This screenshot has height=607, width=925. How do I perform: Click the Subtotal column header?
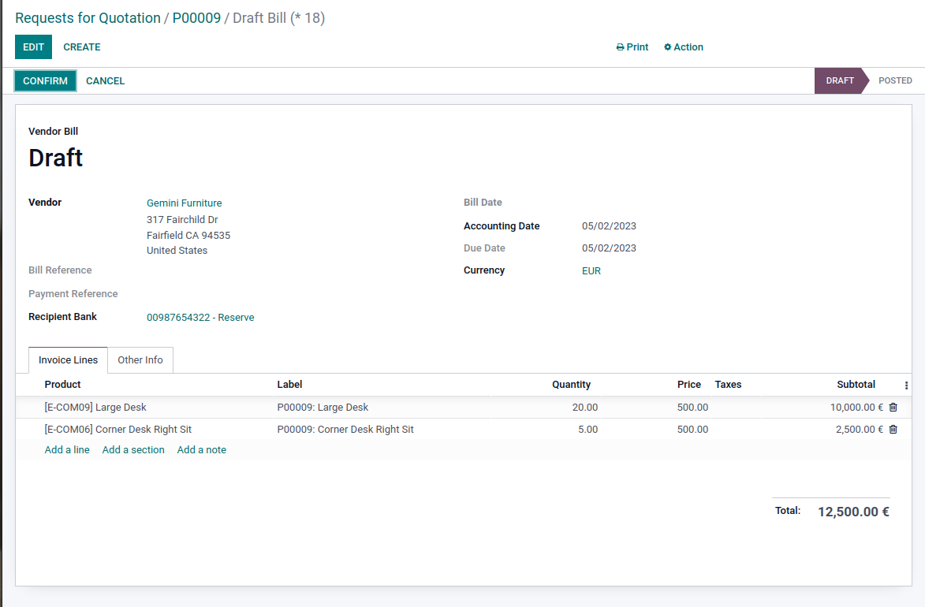tap(856, 385)
